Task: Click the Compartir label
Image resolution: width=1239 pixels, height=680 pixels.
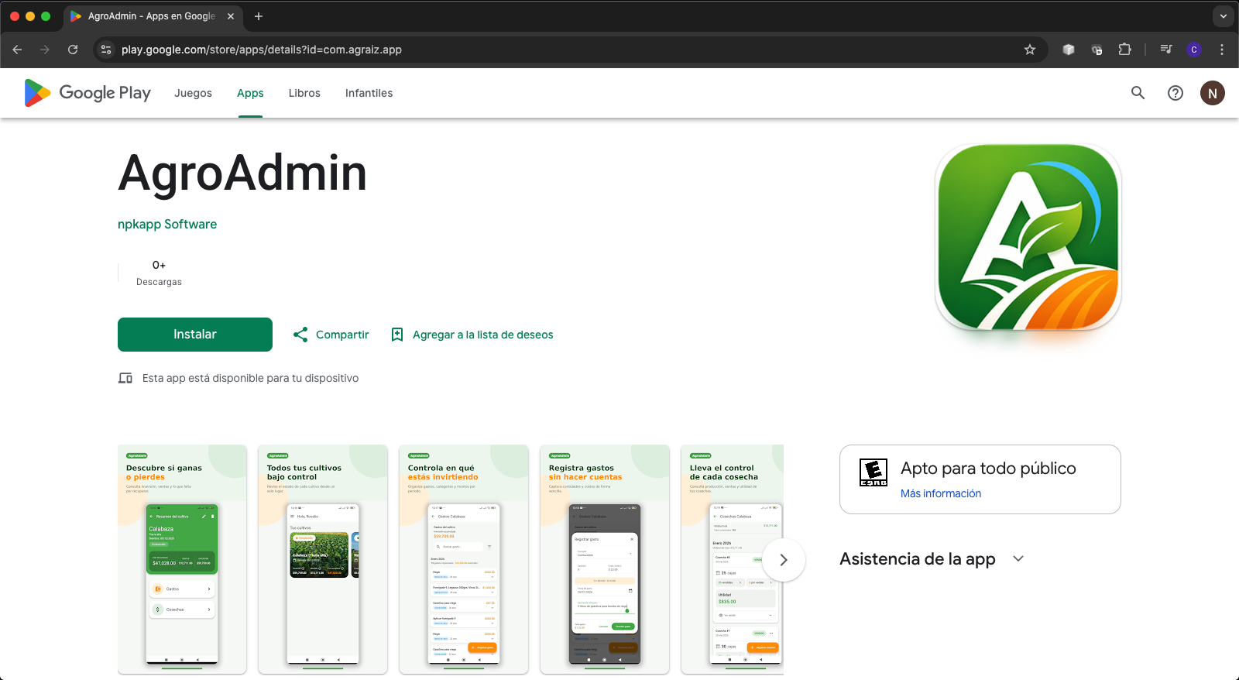Action: coord(342,335)
